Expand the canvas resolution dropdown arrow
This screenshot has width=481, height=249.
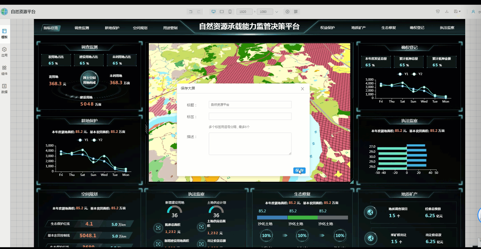click(277, 12)
